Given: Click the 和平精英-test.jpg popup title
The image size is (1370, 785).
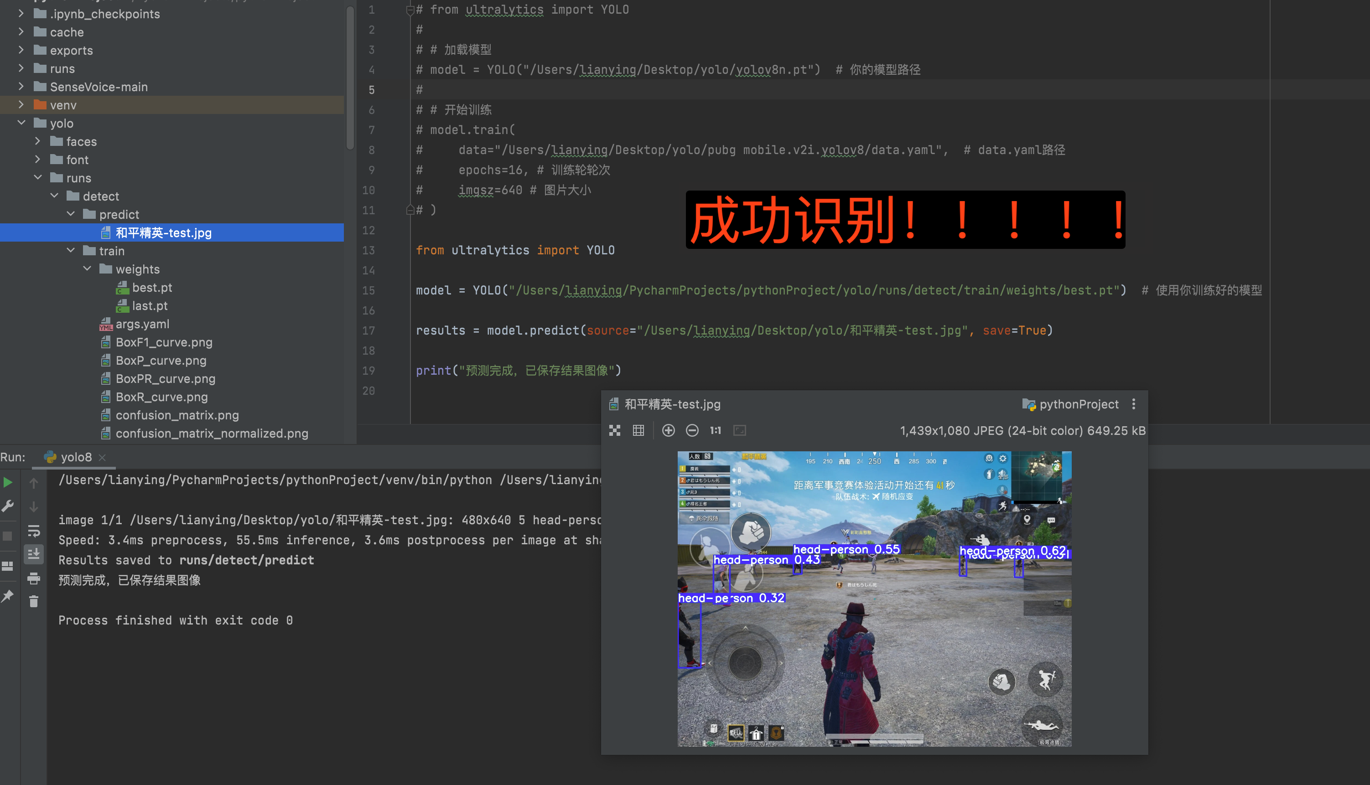Looking at the screenshot, I should pyautogui.click(x=672, y=404).
